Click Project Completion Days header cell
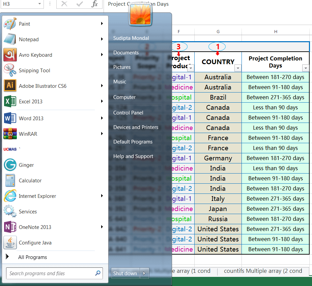312x286 pixels. tap(276, 62)
